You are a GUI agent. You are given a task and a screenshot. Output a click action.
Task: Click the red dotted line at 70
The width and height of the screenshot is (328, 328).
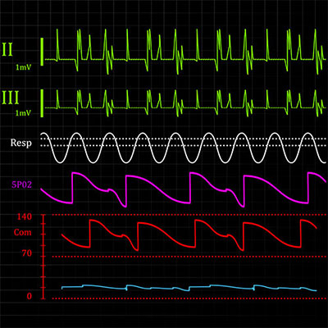pos(189,257)
